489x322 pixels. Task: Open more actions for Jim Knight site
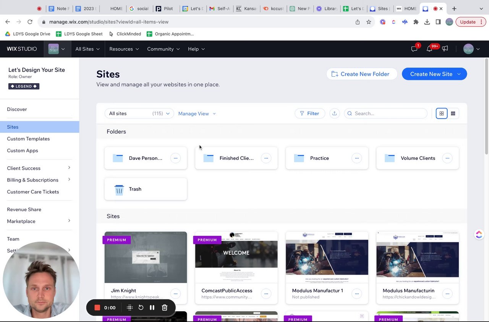[x=175, y=293]
